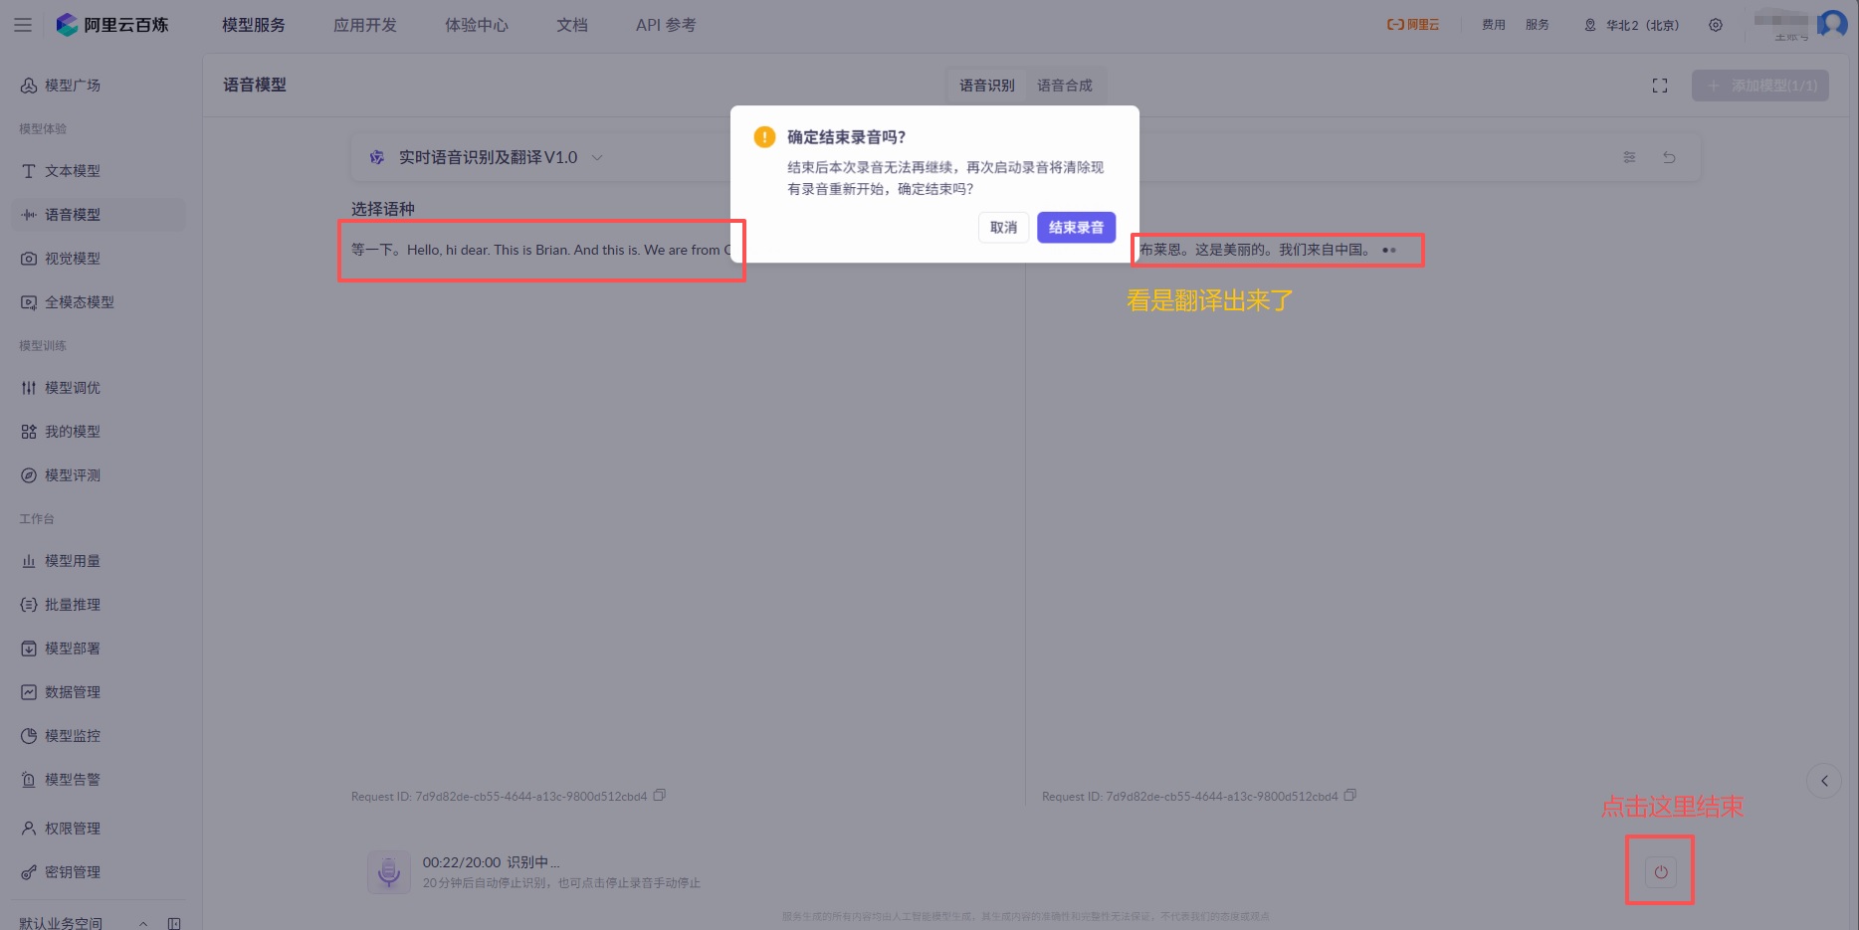The image size is (1859, 930).
Task: Confirm by clicking 结束录音
Action: (x=1076, y=227)
